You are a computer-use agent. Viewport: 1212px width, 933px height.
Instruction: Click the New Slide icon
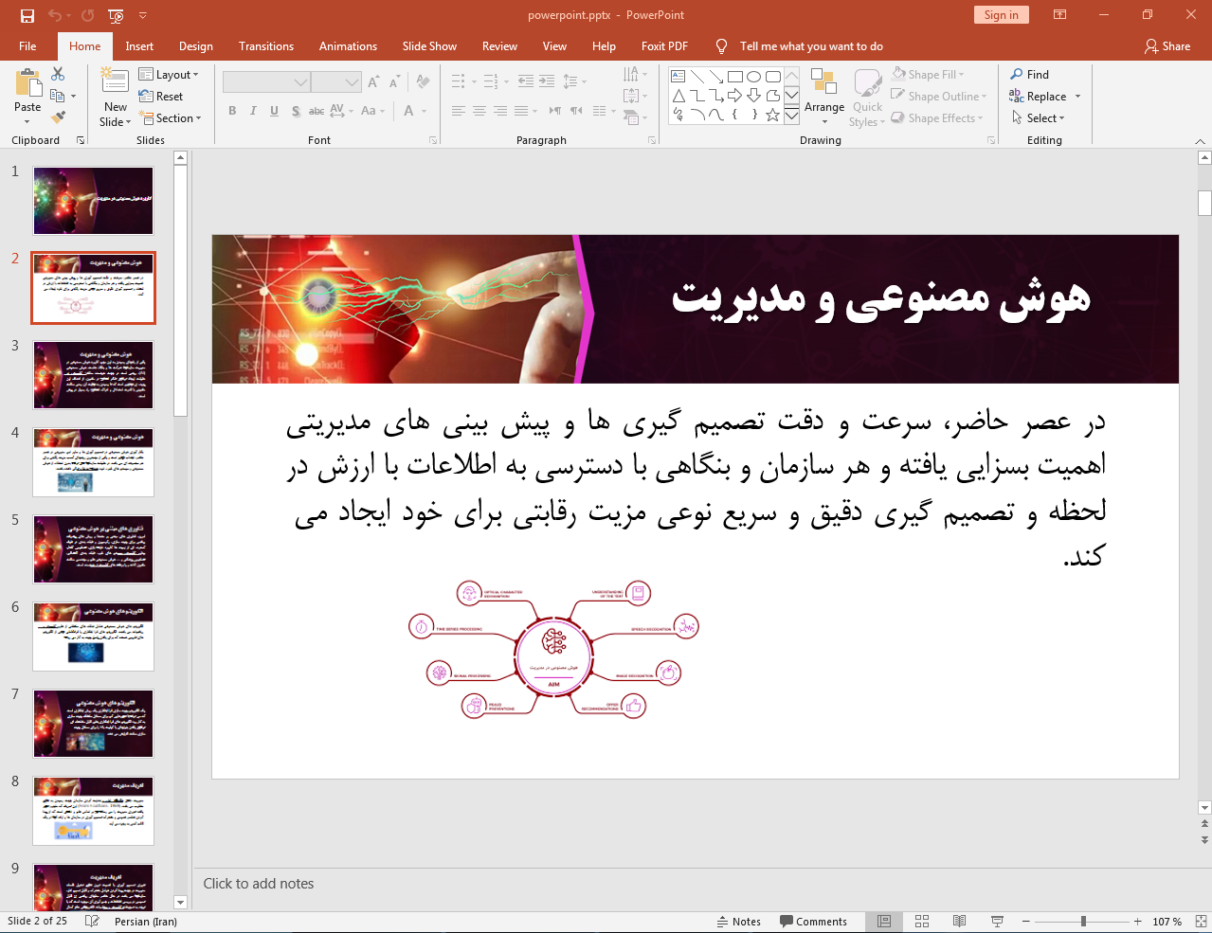point(115,81)
